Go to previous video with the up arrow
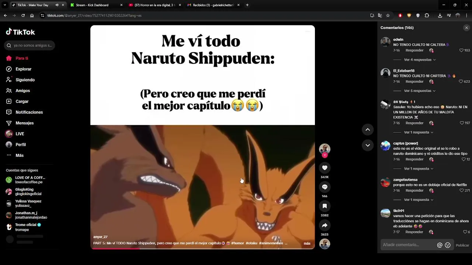472x265 pixels. pos(368,130)
